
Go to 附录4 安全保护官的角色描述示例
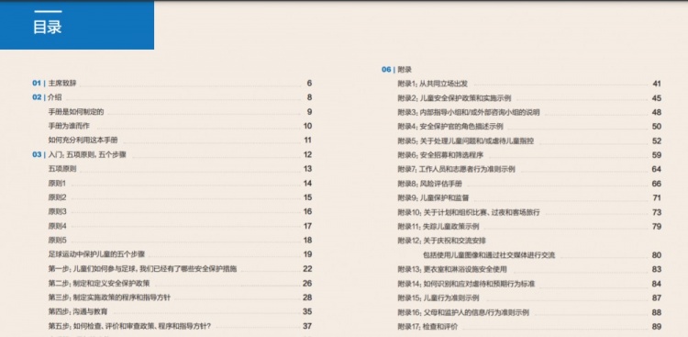coord(529,126)
